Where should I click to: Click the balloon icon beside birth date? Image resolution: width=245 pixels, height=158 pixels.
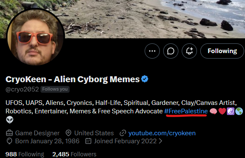tap(9, 141)
